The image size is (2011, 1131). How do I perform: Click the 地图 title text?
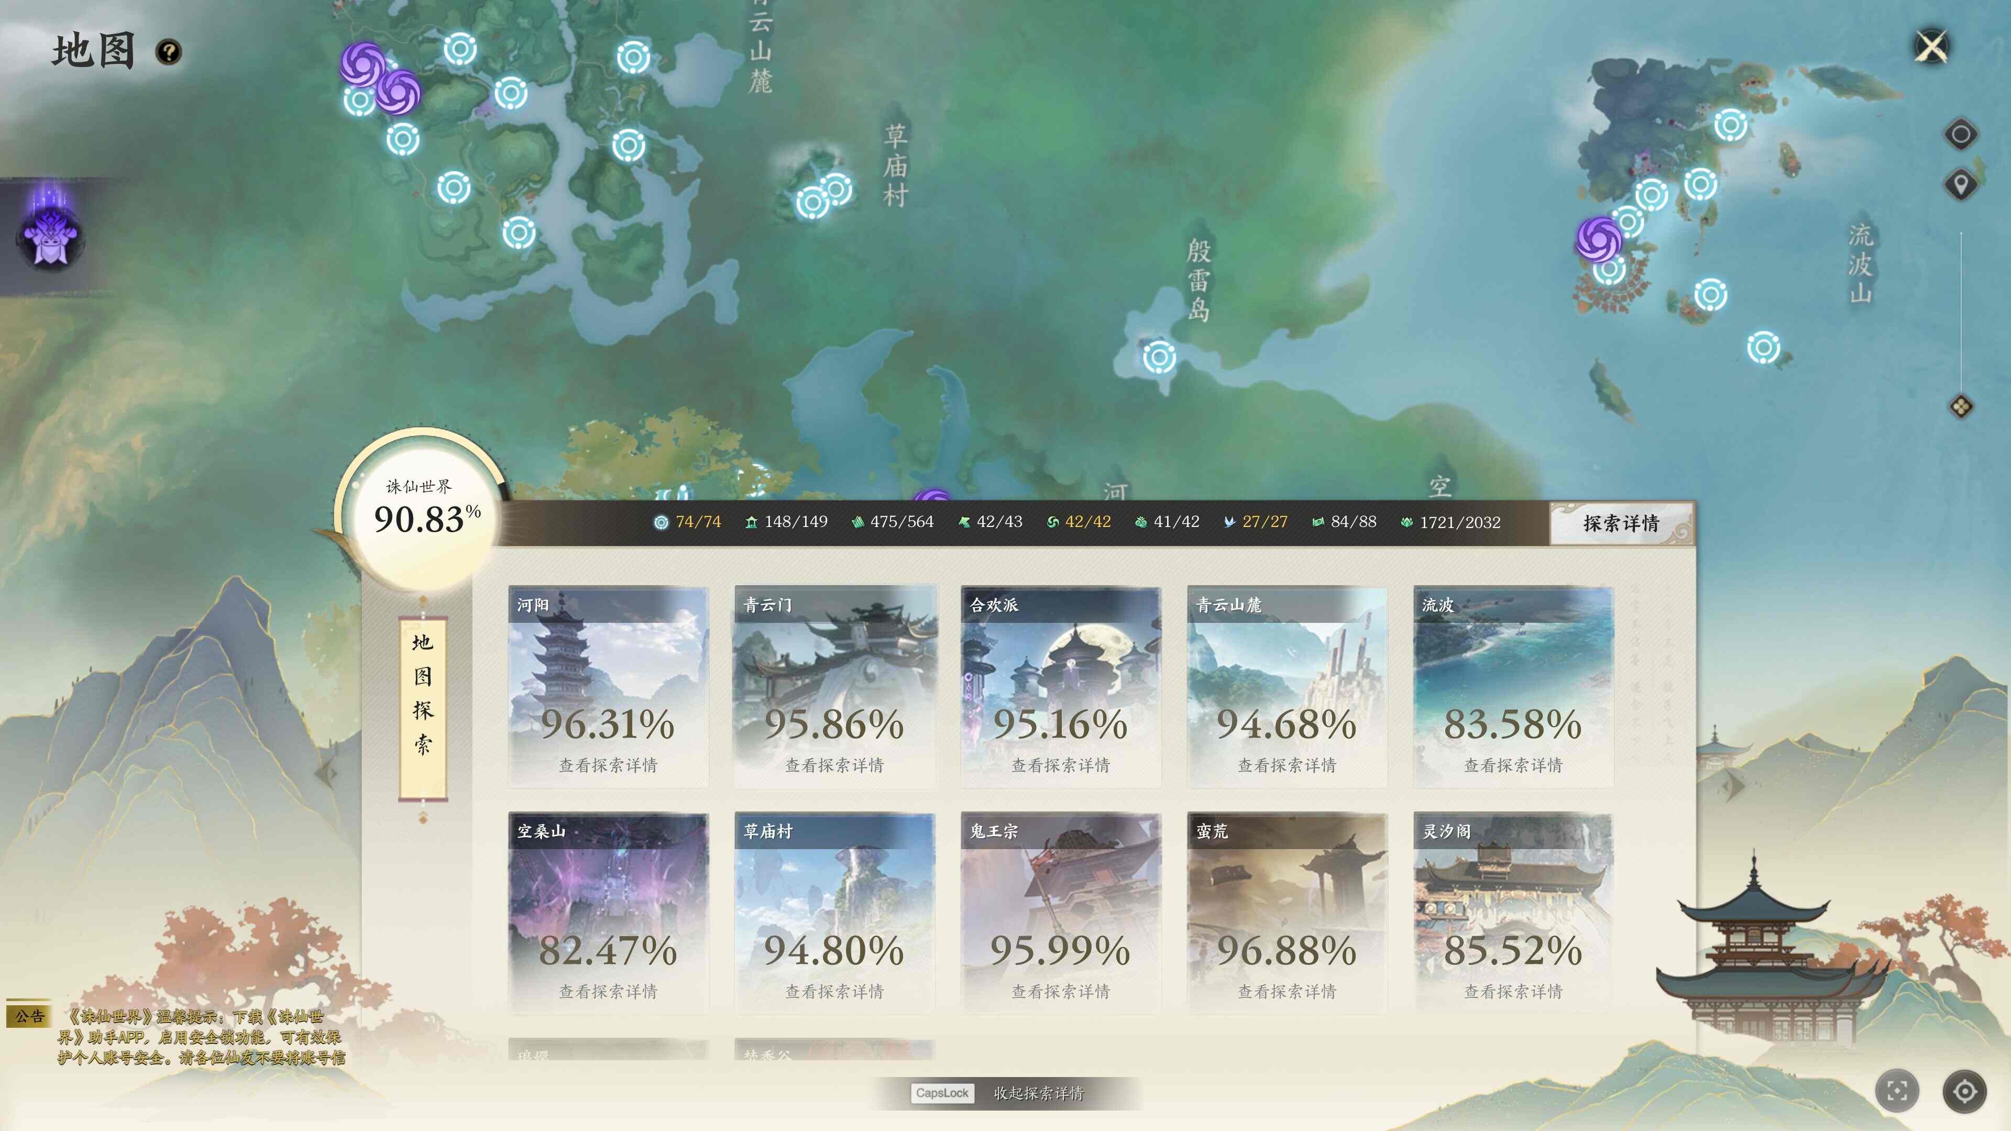[x=94, y=51]
